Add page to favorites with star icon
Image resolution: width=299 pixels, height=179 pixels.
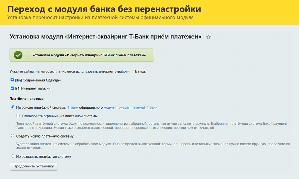click(208, 37)
